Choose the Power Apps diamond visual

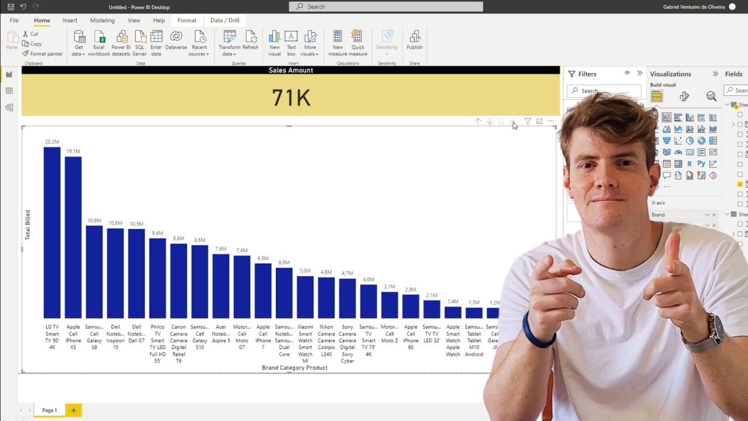713,175
